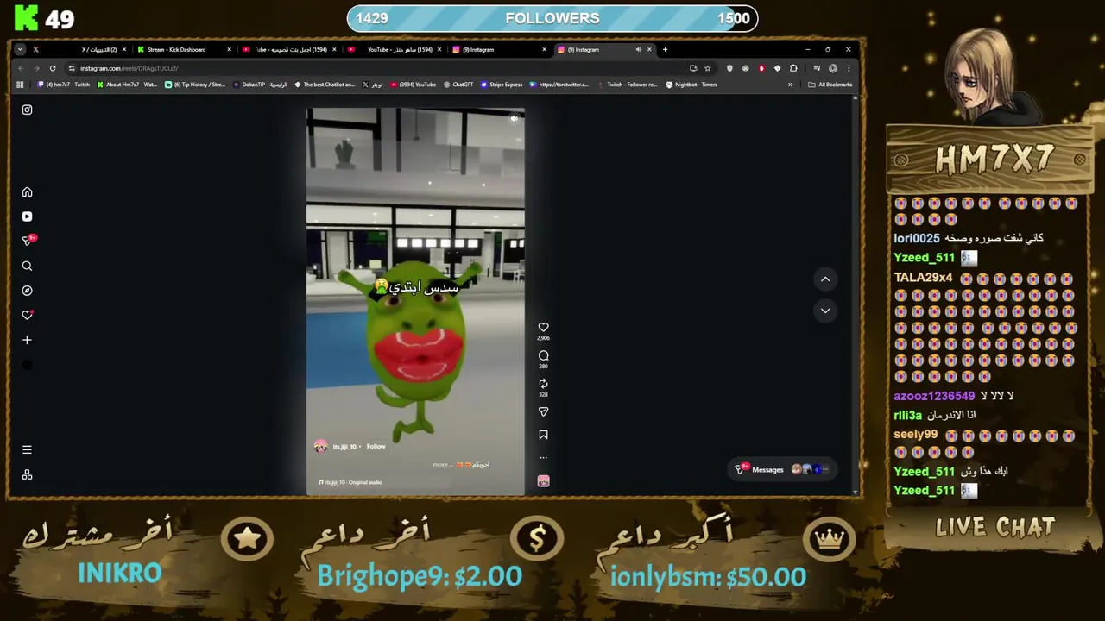Switch to Stream - Kick Dashboard tab

[183, 49]
